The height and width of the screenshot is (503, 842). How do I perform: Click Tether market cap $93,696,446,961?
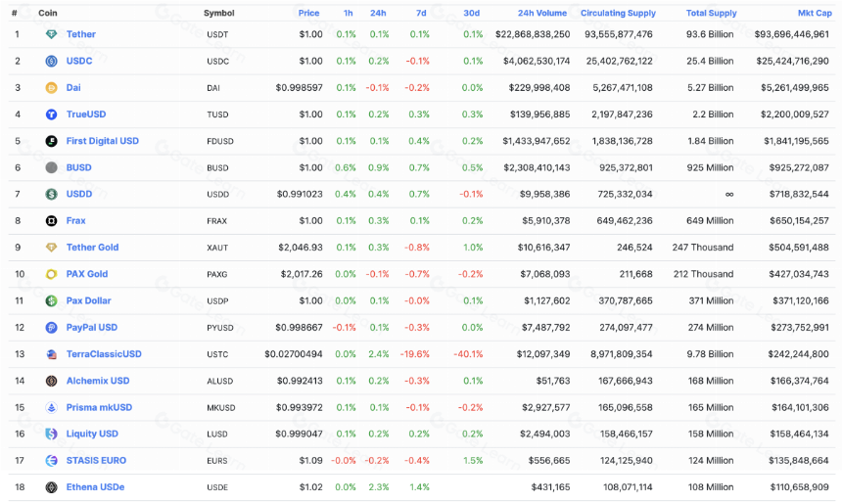791,34
